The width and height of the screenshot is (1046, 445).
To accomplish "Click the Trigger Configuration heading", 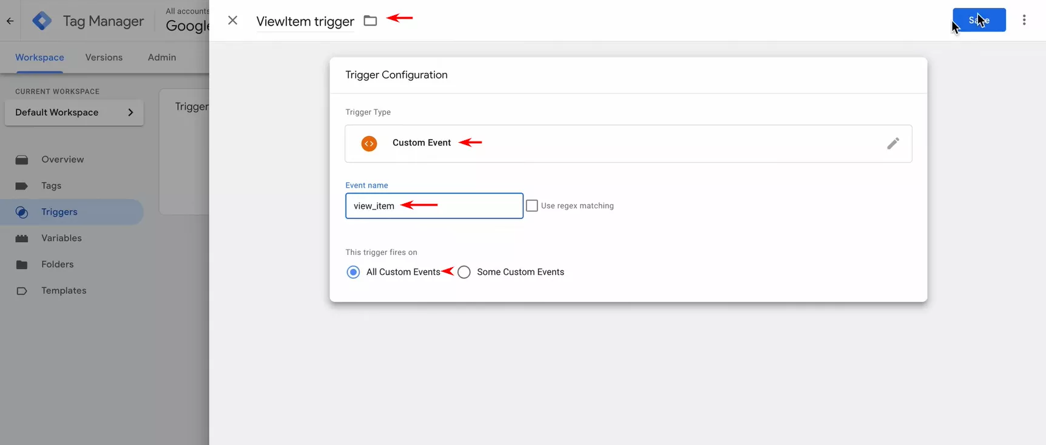I will [x=396, y=75].
